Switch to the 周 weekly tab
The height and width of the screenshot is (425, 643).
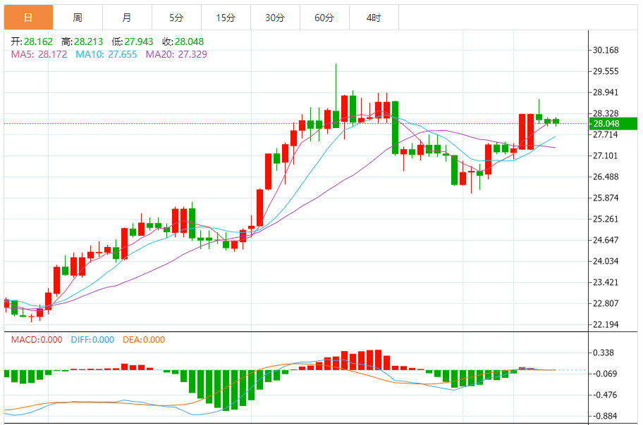[78, 18]
